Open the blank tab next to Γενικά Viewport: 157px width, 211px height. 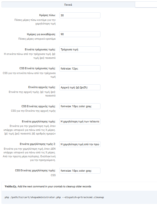pyautogui.click(x=146, y=5)
